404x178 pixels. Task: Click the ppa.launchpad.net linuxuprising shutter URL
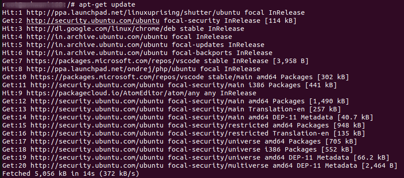(x=134, y=13)
